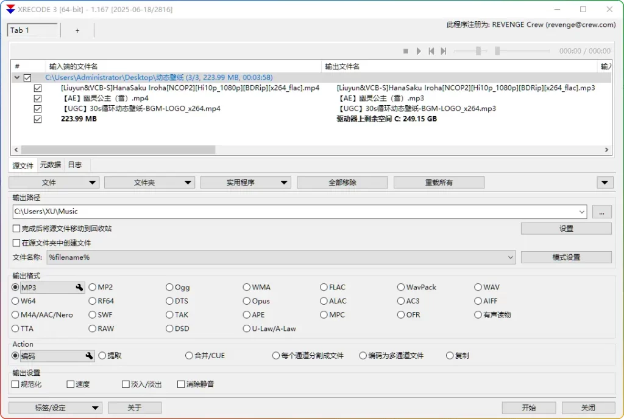The image size is (624, 419).
Task: Open output path 设置 button
Action: tap(566, 229)
